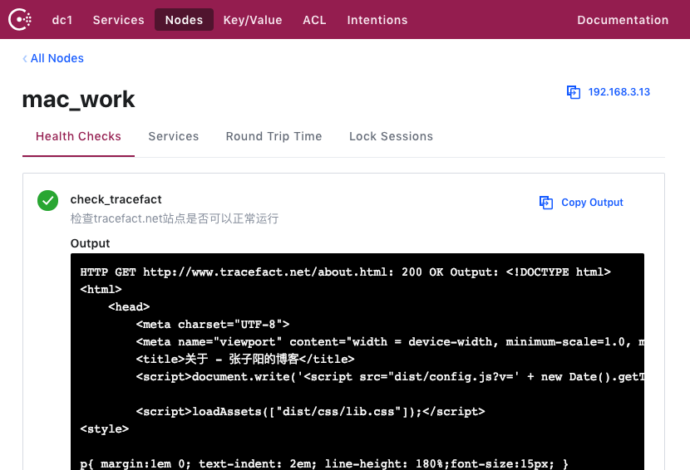The image size is (690, 470).
Task: Click the Consul logo in the header
Action: point(20,20)
